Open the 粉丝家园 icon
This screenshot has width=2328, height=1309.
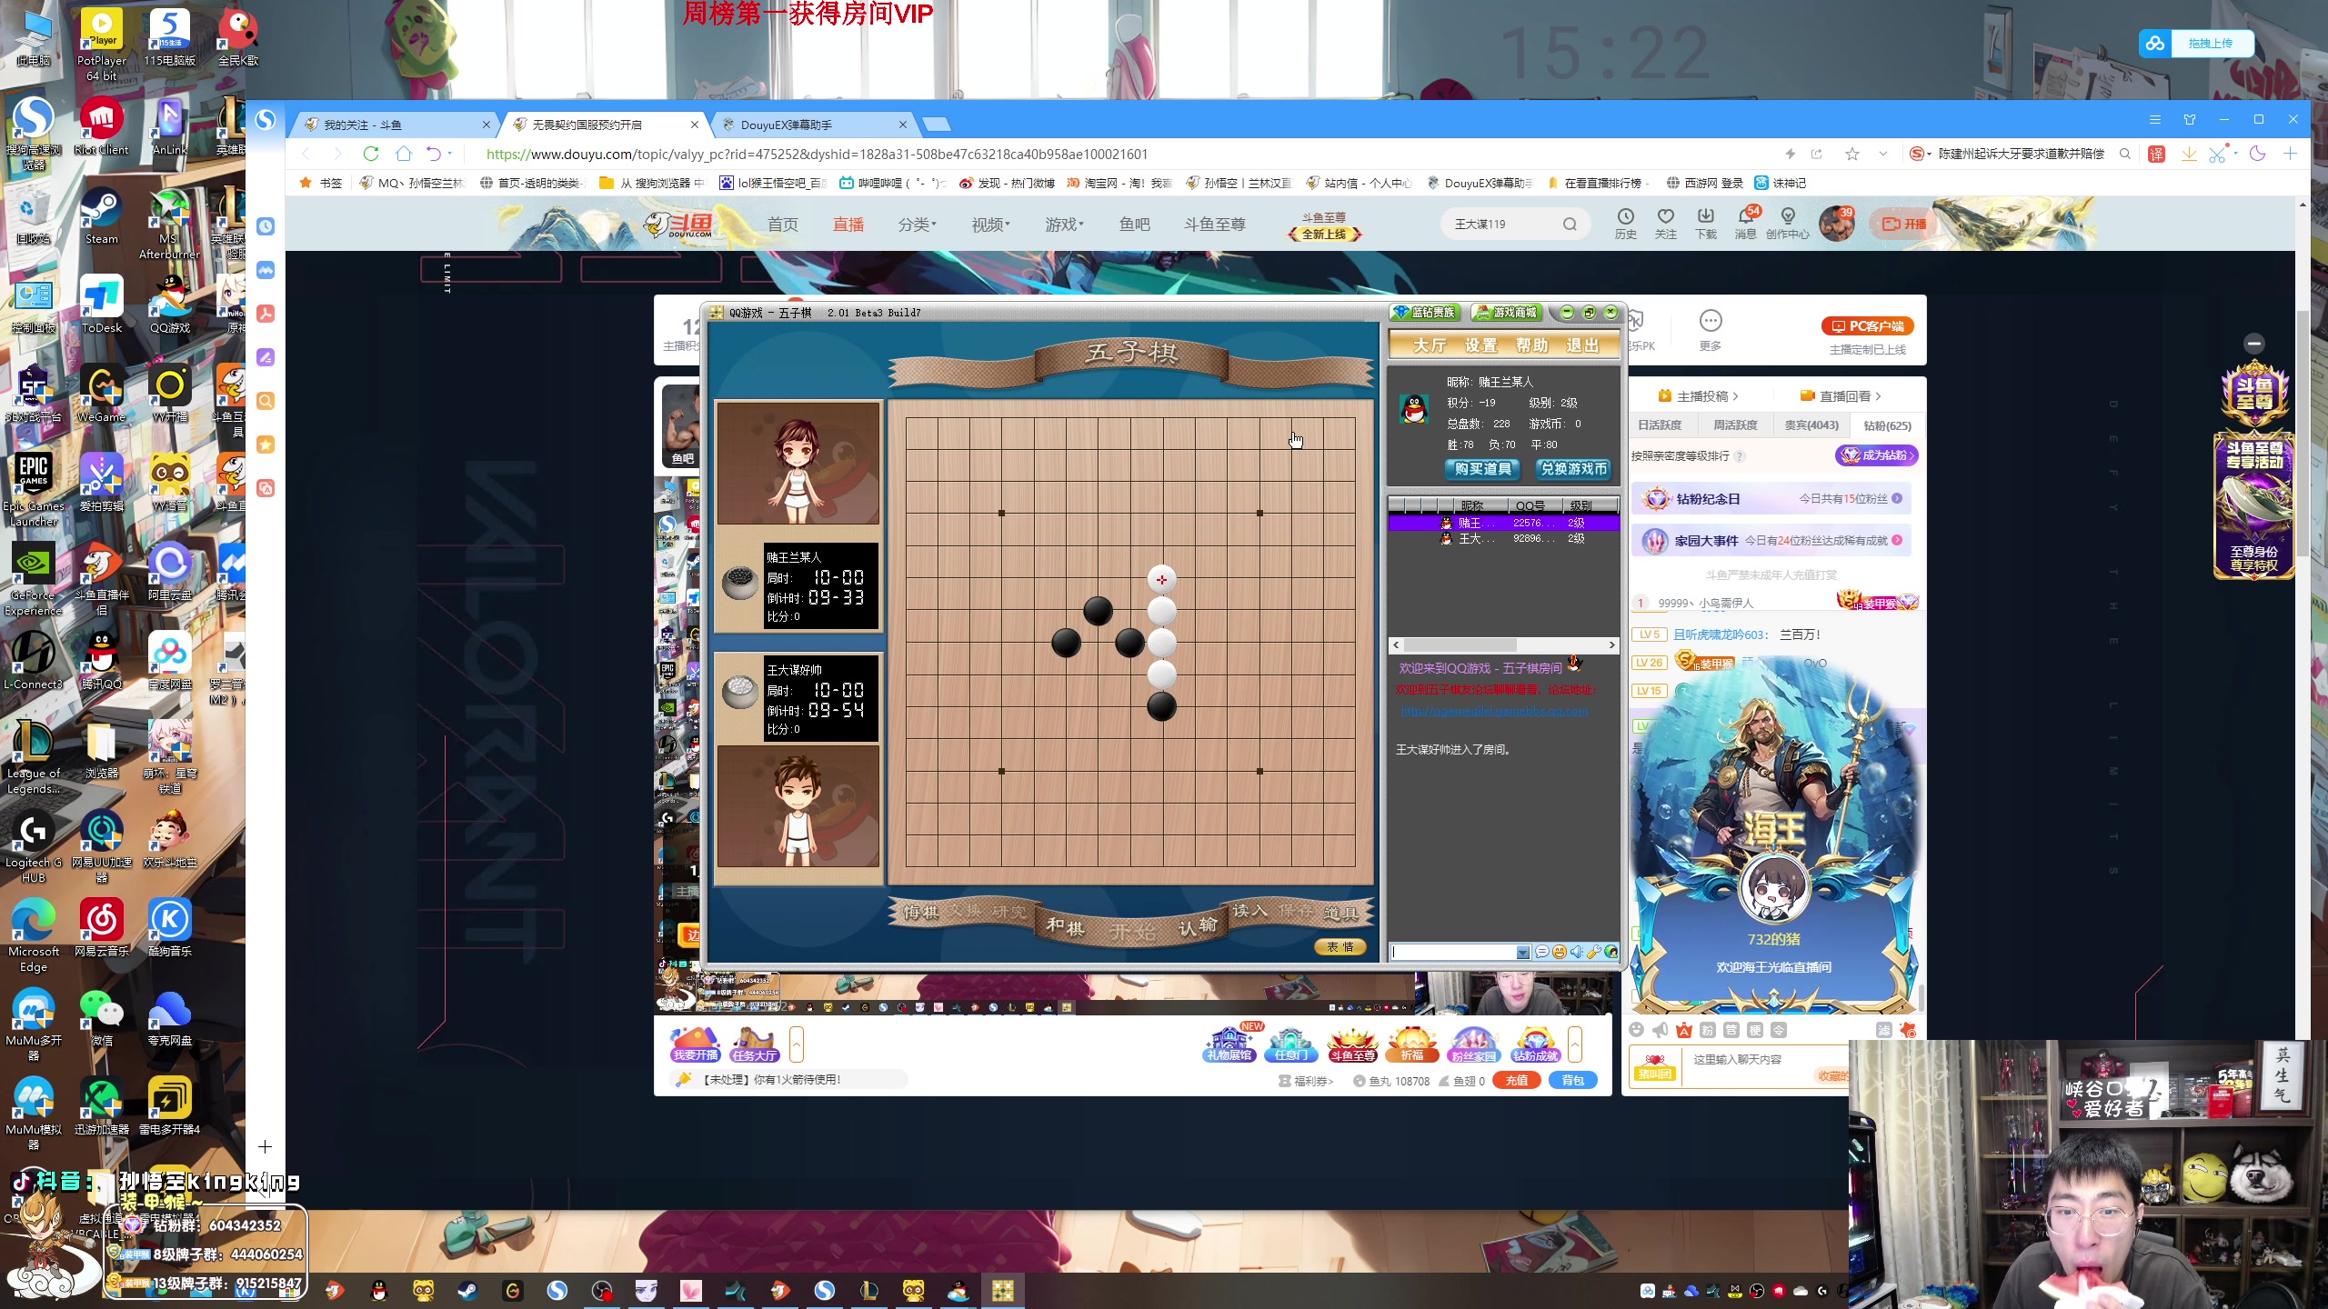1472,1044
